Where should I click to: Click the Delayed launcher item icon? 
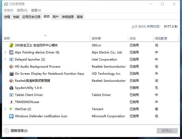tap(11, 60)
